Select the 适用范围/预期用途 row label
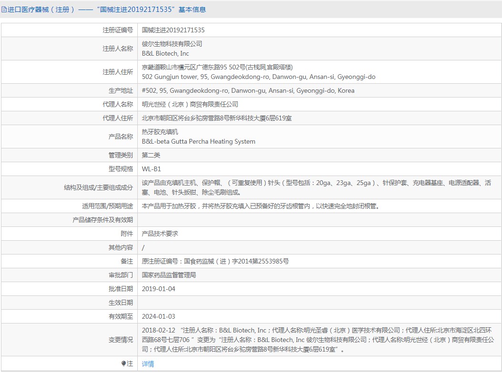The image size is (502, 372). tap(107, 206)
